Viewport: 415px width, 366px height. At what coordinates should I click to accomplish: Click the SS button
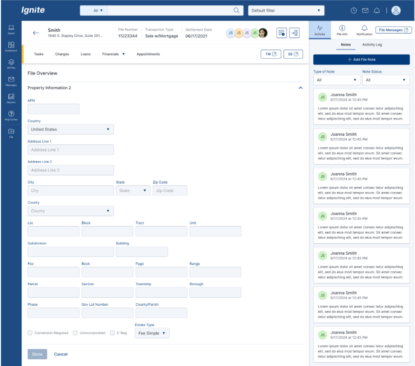[293, 54]
